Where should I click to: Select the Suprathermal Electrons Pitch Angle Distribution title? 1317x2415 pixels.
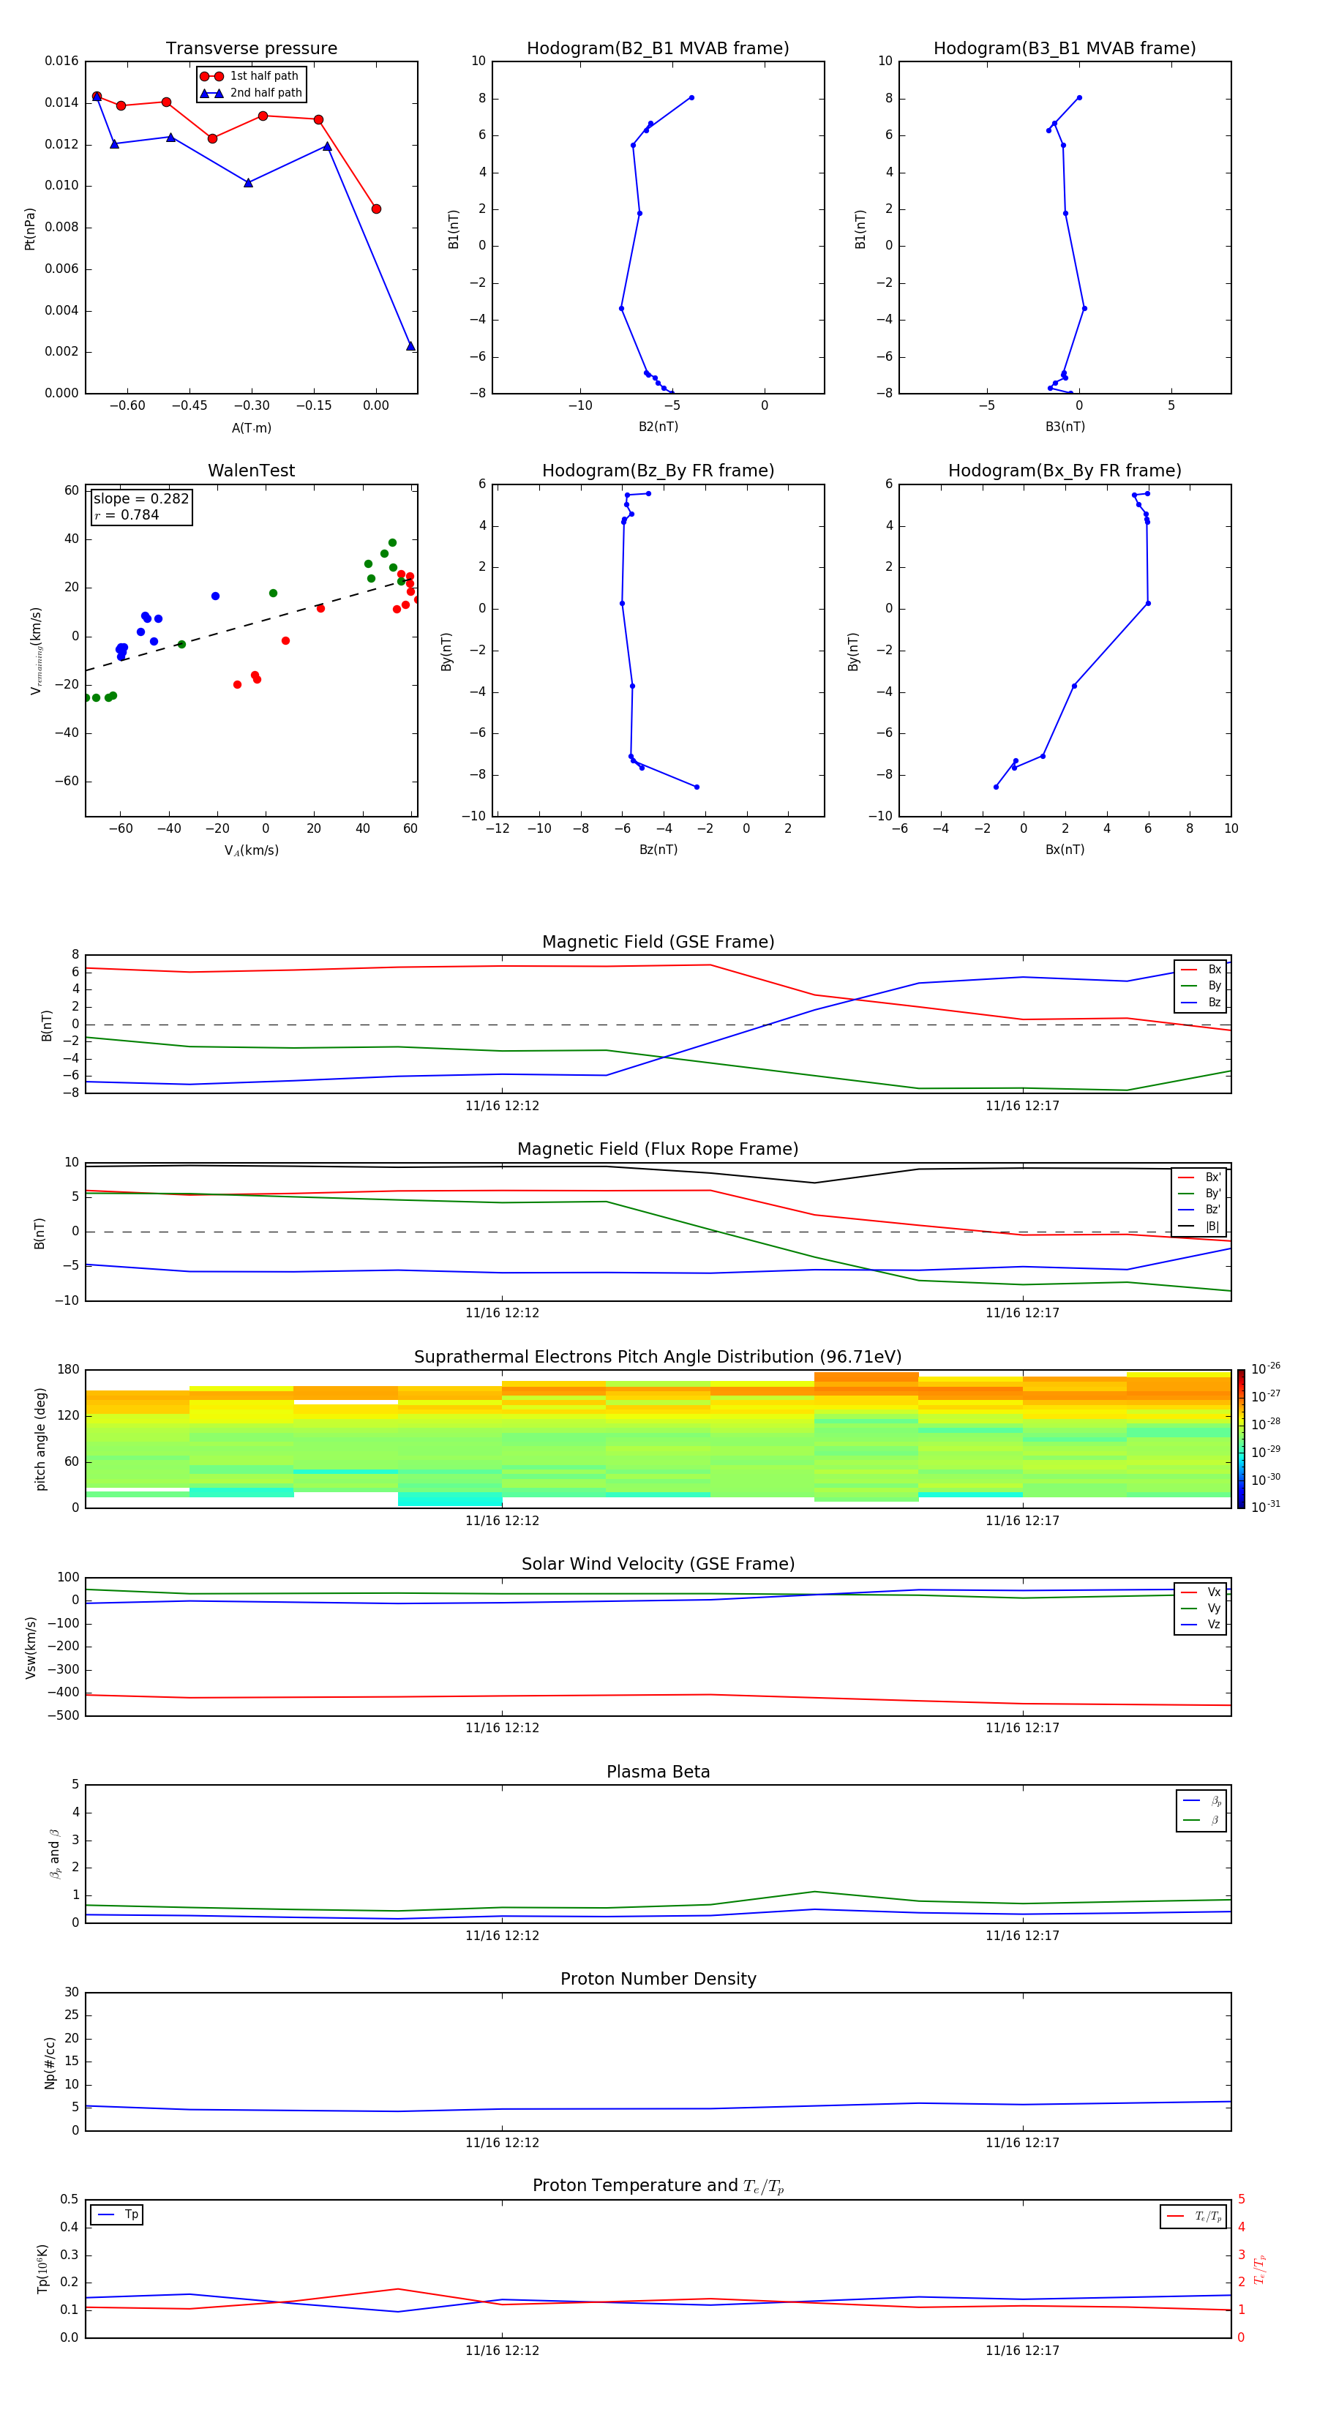click(658, 1358)
